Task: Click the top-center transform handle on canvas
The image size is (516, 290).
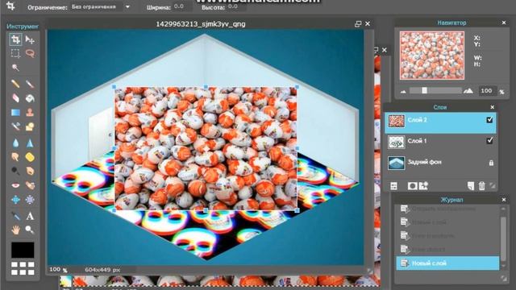Action: 206,87
